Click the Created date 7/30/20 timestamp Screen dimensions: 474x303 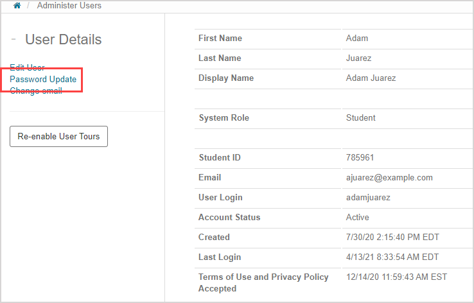click(392, 238)
